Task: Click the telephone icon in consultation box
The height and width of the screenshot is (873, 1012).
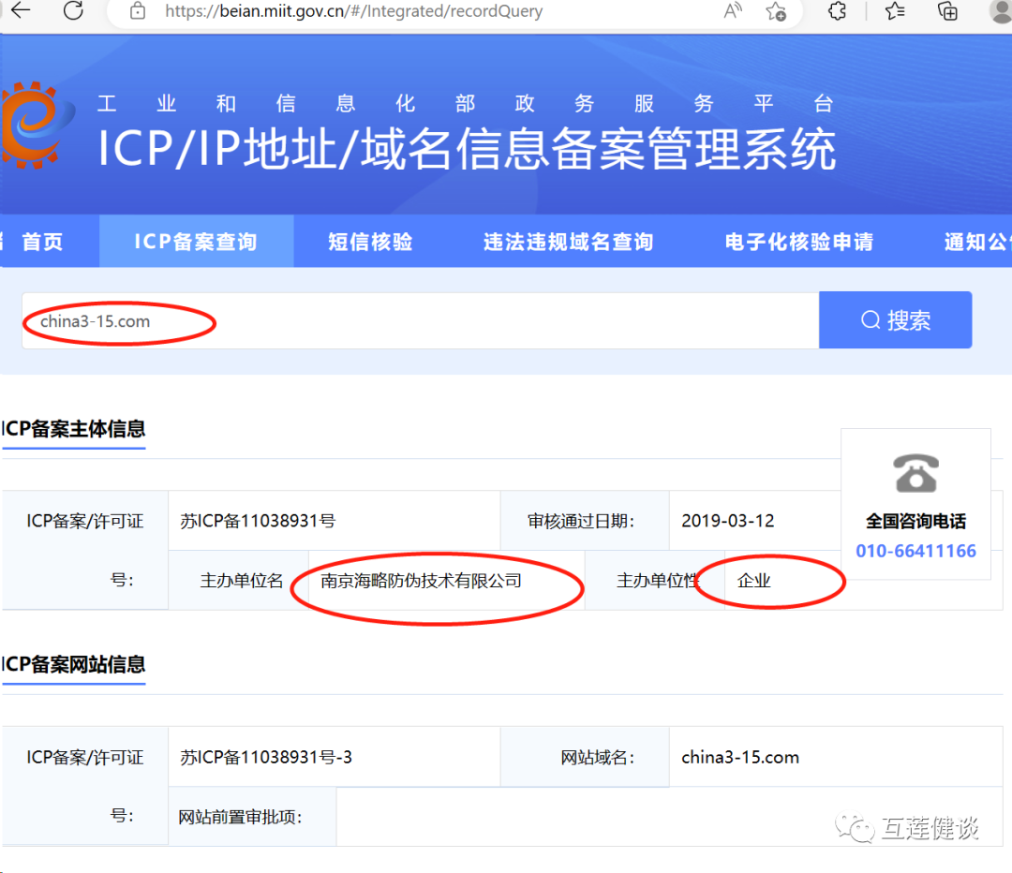Action: [915, 473]
